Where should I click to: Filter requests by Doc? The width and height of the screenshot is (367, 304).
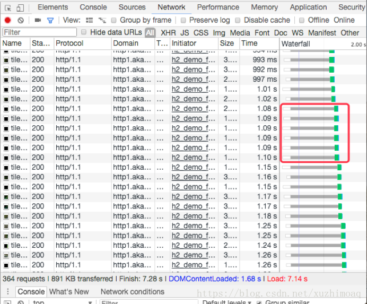(x=281, y=33)
